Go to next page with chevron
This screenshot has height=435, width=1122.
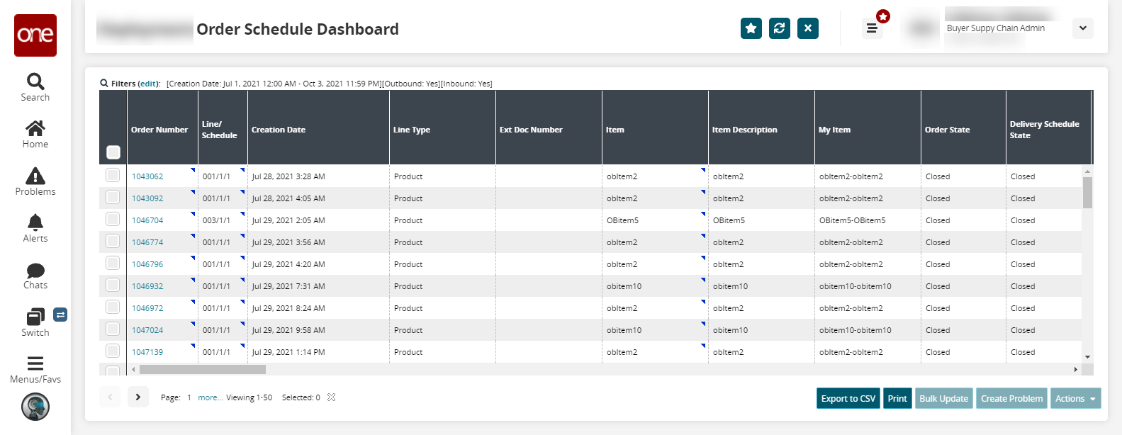[x=138, y=397]
